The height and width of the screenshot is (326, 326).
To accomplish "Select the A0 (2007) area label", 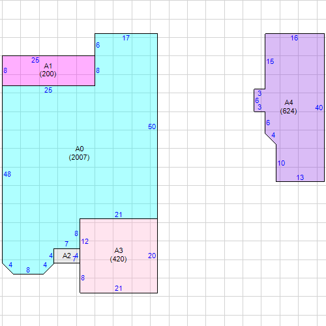I will click(x=79, y=153).
